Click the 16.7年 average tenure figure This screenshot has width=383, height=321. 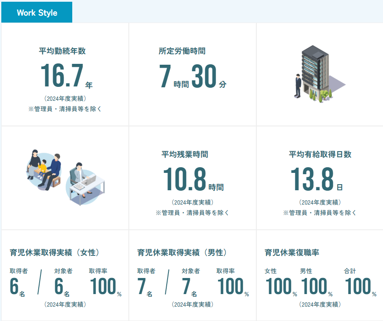(x=66, y=76)
